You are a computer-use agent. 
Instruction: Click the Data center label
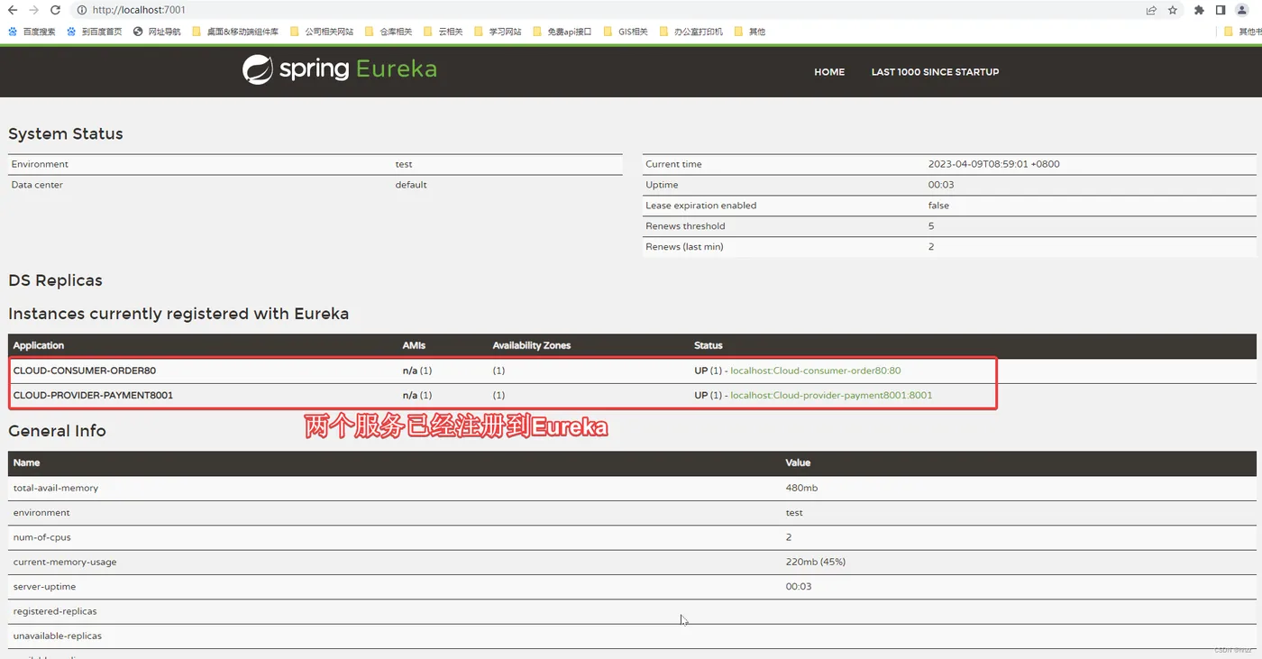pos(37,185)
